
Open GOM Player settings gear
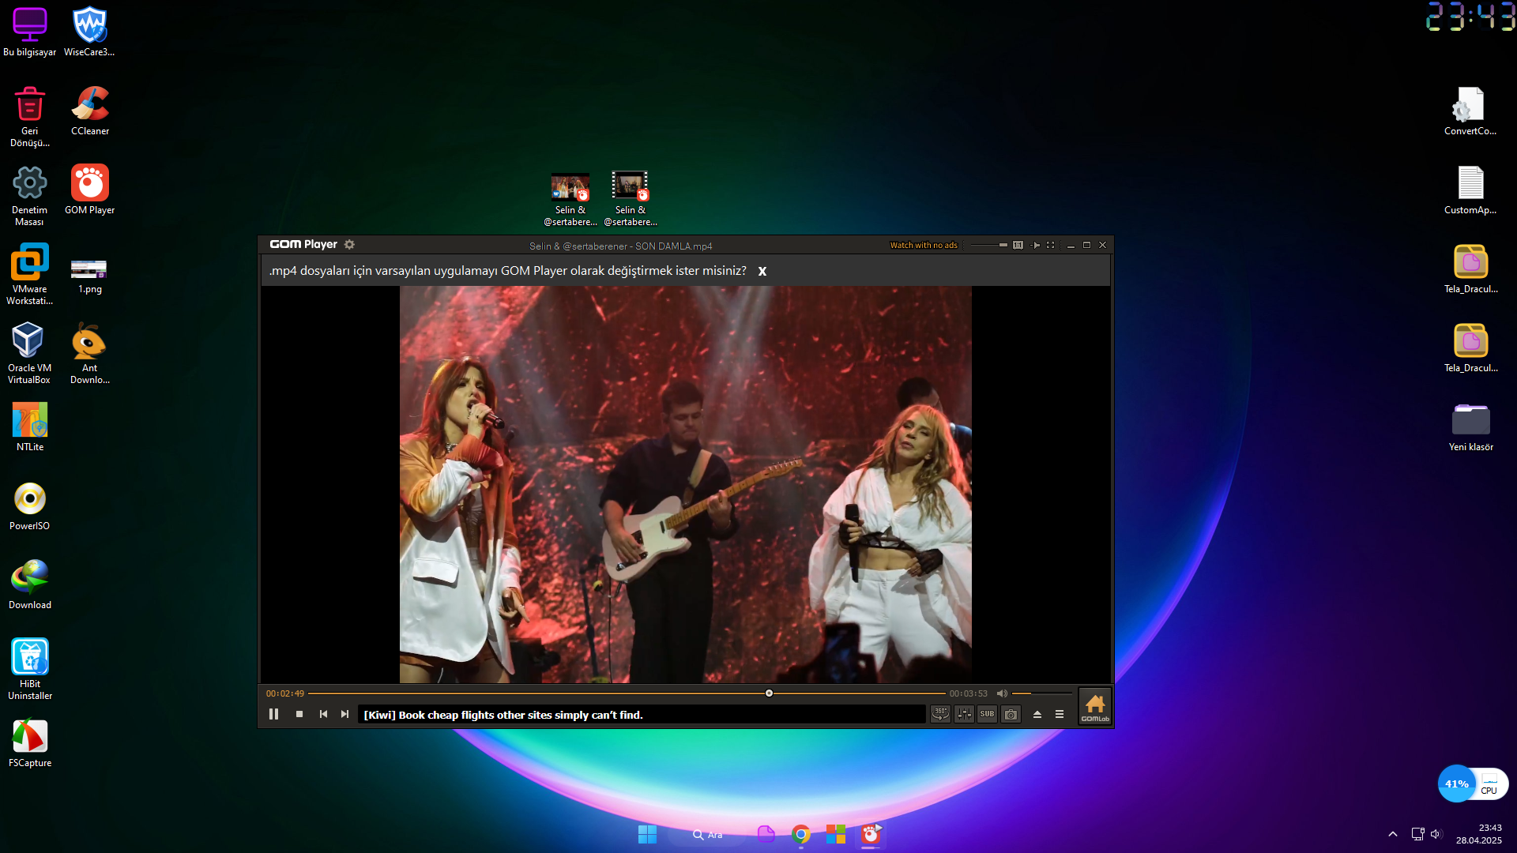point(350,245)
